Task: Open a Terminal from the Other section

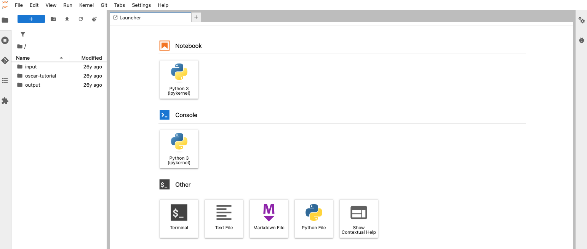Action: pos(179,219)
